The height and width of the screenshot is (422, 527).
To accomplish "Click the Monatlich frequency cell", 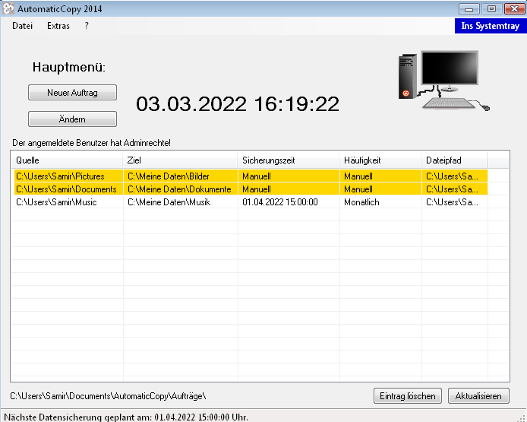I will tap(380, 202).
